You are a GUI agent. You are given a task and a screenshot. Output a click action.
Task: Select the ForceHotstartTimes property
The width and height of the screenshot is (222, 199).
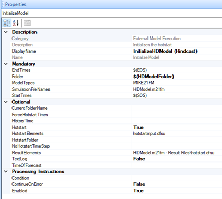click(30, 115)
